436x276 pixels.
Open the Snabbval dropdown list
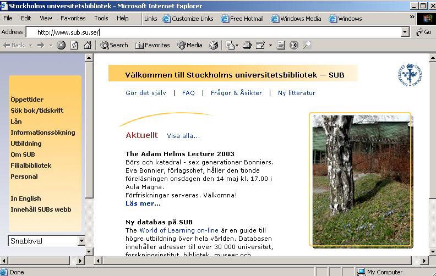click(81, 241)
